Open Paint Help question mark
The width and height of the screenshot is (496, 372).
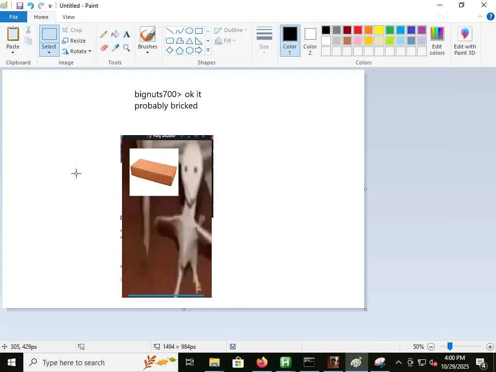[490, 17]
